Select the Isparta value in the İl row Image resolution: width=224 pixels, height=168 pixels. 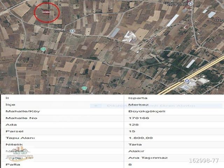coord(138,98)
